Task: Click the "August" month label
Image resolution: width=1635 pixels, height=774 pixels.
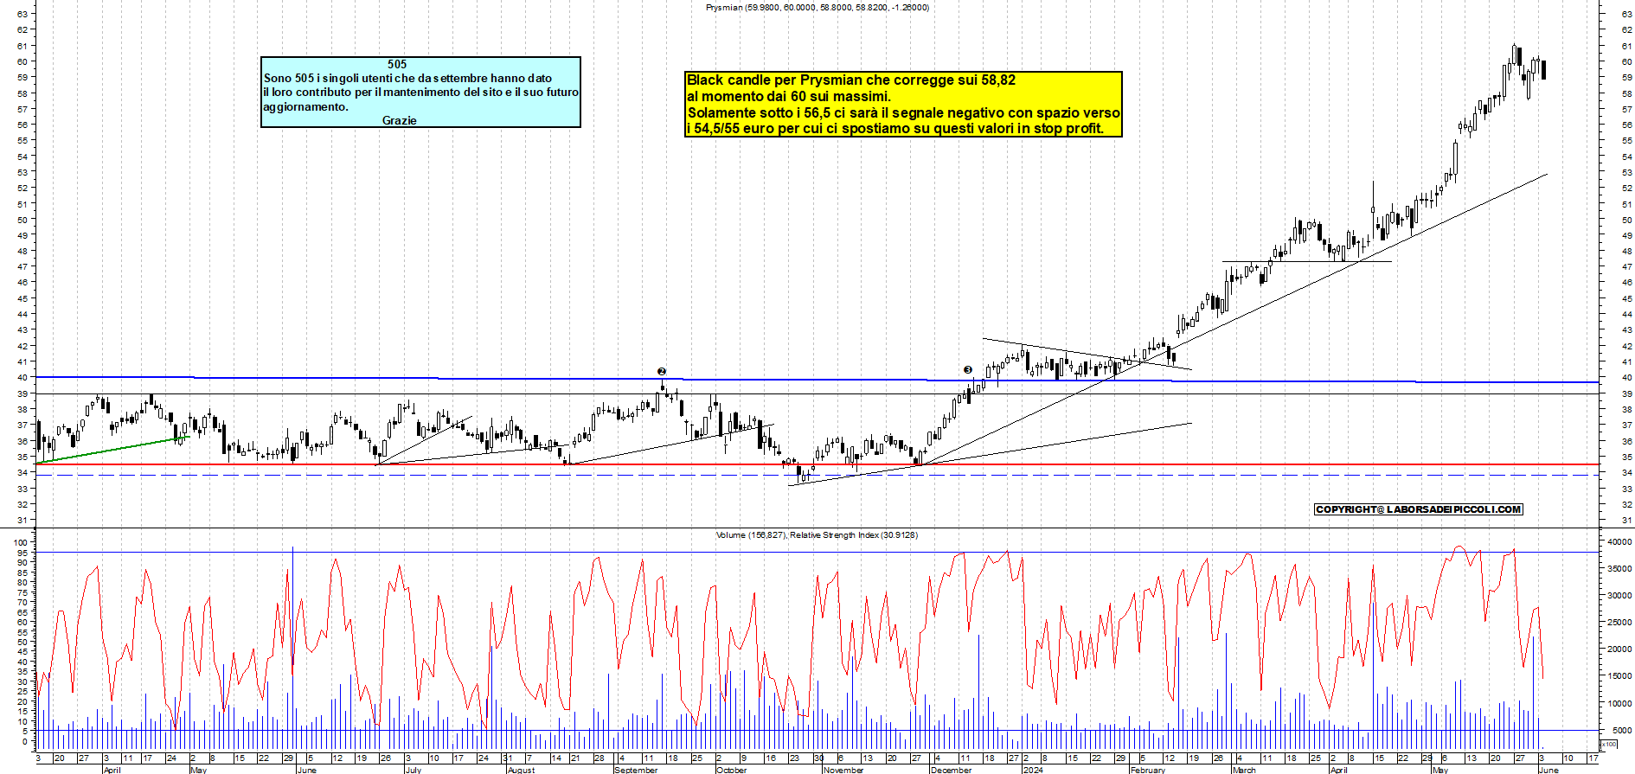Action: point(521,770)
